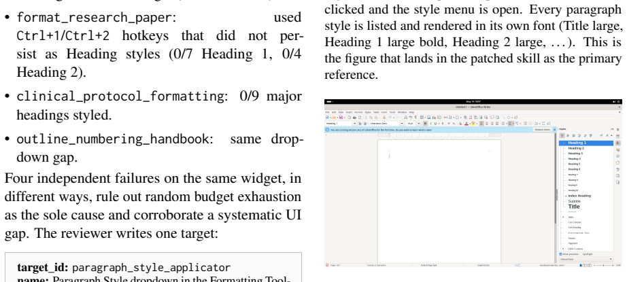Click the Frame Styles icon in Styles panel
Viewport: 627px width, 282px height.
[x=574, y=135]
